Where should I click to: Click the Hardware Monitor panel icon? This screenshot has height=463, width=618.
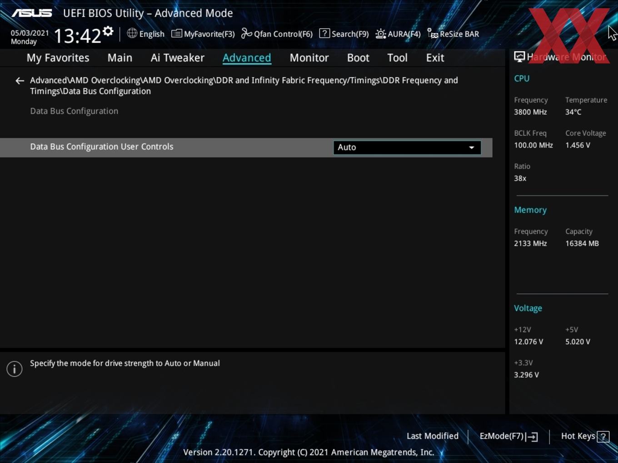519,57
